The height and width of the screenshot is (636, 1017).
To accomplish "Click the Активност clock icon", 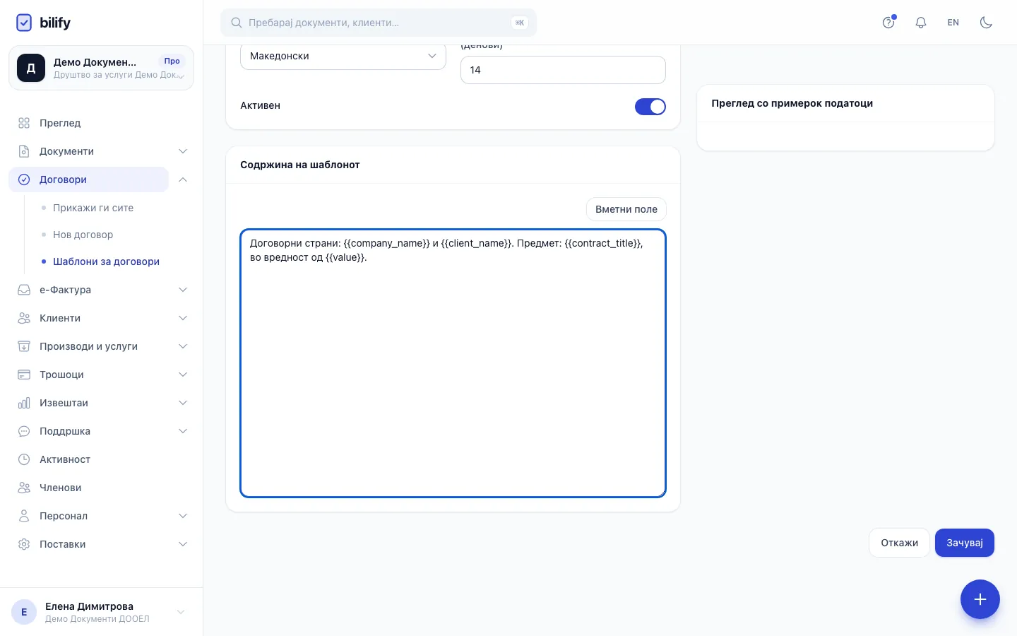I will [x=24, y=459].
